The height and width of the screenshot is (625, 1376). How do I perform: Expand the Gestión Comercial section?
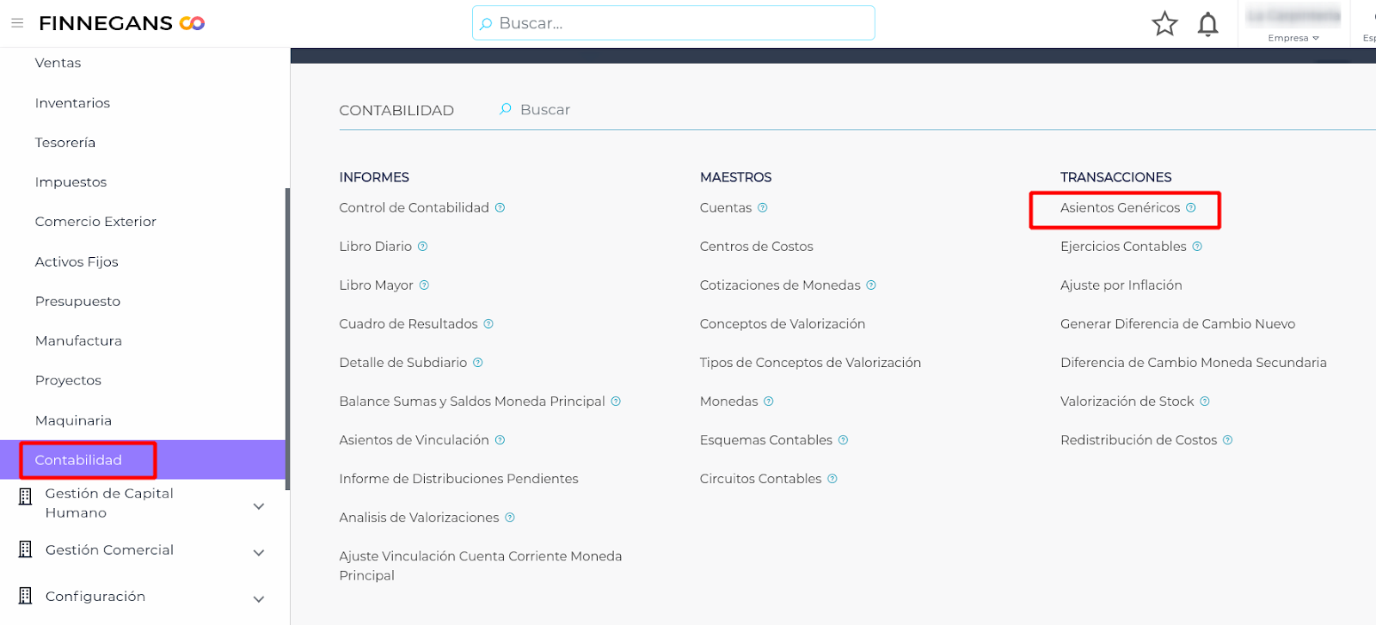pos(258,553)
